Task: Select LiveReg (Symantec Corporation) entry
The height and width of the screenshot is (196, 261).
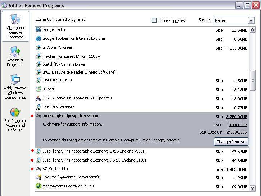Action: (142, 177)
